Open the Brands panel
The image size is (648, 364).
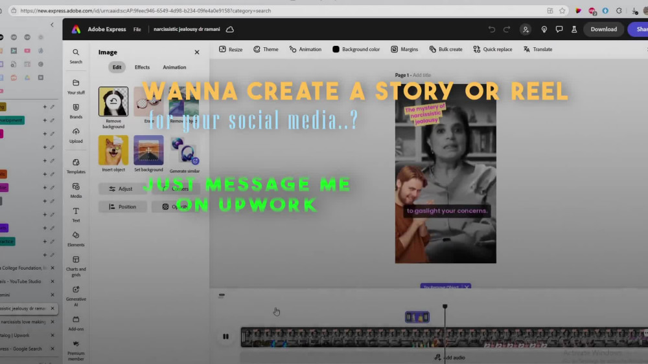[x=76, y=111]
